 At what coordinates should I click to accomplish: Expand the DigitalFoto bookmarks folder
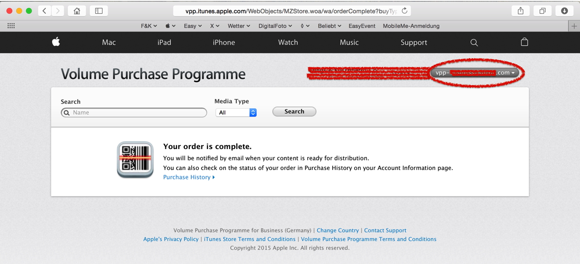coord(275,26)
